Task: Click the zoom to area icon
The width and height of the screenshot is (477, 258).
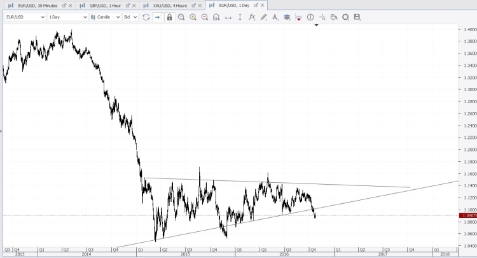Action: pyautogui.click(x=216, y=17)
